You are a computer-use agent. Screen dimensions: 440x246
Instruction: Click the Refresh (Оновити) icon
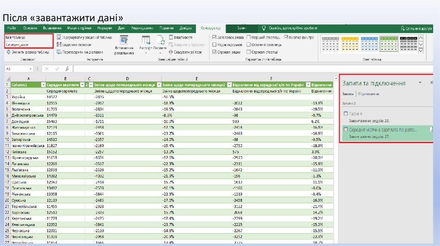tap(160, 41)
